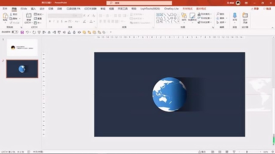Screen dimensions: 275x154
Task: Click the Reset slide button
Action: 38,19
